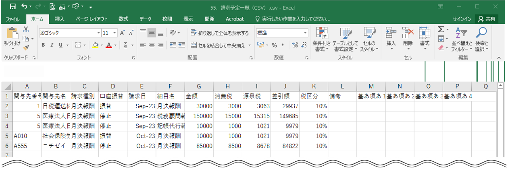Click the サインイン sign-in link
This screenshot has height=171, width=512.
coord(462,19)
